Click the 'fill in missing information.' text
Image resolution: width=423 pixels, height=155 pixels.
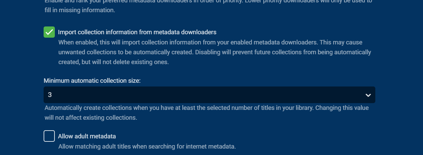point(80,10)
